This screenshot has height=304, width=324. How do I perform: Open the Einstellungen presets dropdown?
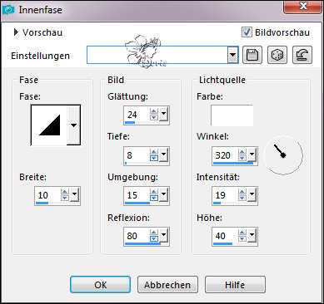pos(232,55)
